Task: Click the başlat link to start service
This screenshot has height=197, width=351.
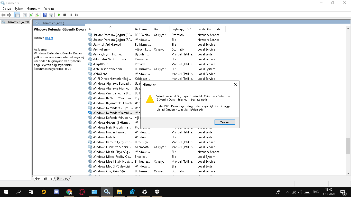Action: click(x=49, y=38)
